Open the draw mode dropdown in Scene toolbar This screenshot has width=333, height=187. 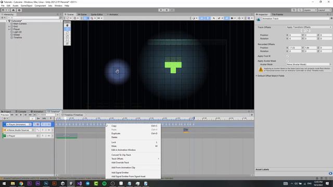194,18
